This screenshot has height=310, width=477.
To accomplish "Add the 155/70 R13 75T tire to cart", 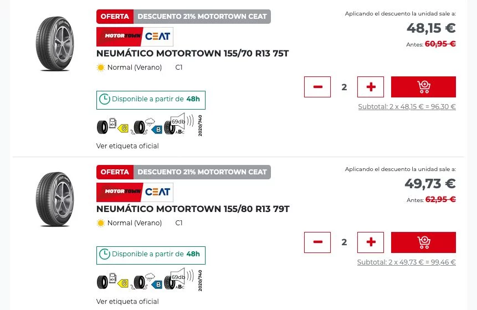I will [423, 87].
